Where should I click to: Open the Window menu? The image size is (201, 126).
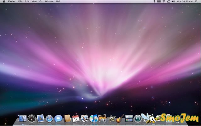point(49,1)
